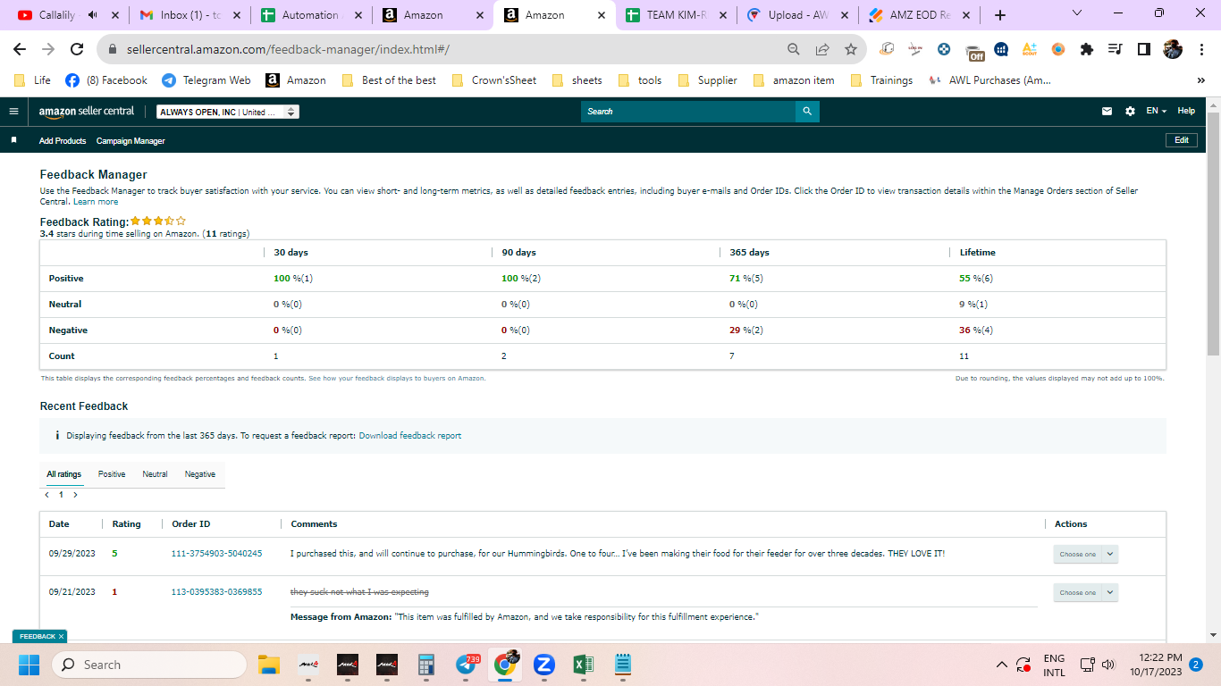Open the EN language dropdown
The width and height of the screenshot is (1221, 686).
1156,111
